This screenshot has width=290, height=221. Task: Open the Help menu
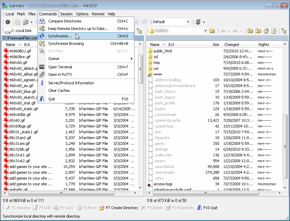[x=112, y=14]
